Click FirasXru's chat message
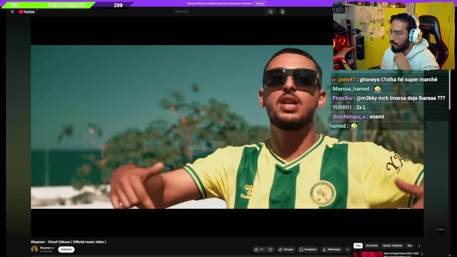This screenshot has width=457, height=257. (389, 98)
